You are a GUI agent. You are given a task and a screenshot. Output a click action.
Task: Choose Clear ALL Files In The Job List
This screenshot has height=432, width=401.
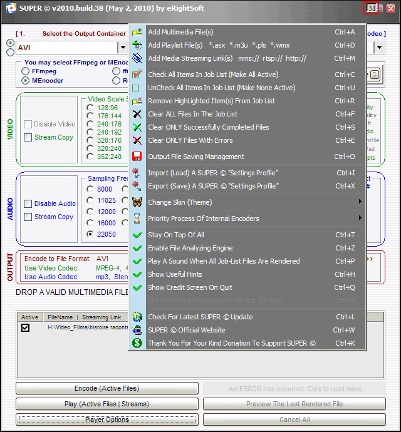click(x=247, y=114)
